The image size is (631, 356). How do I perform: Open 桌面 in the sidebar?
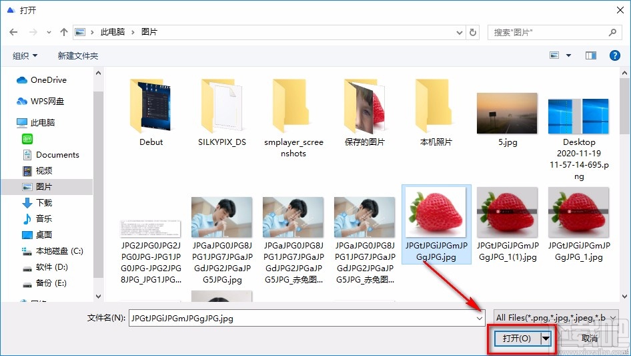coord(37,234)
